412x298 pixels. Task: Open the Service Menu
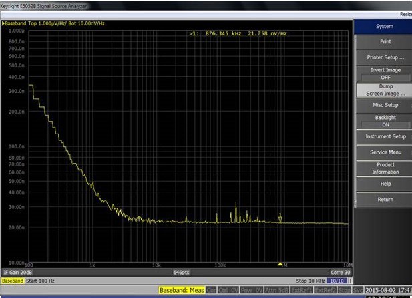pos(385,152)
